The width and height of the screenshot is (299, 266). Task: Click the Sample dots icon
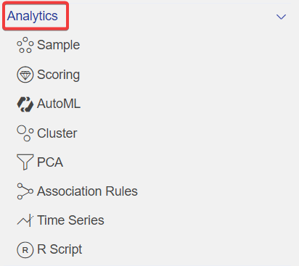pos(25,45)
